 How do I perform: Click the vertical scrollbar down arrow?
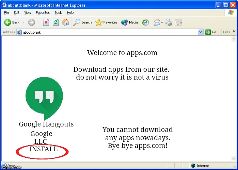pos(234,158)
